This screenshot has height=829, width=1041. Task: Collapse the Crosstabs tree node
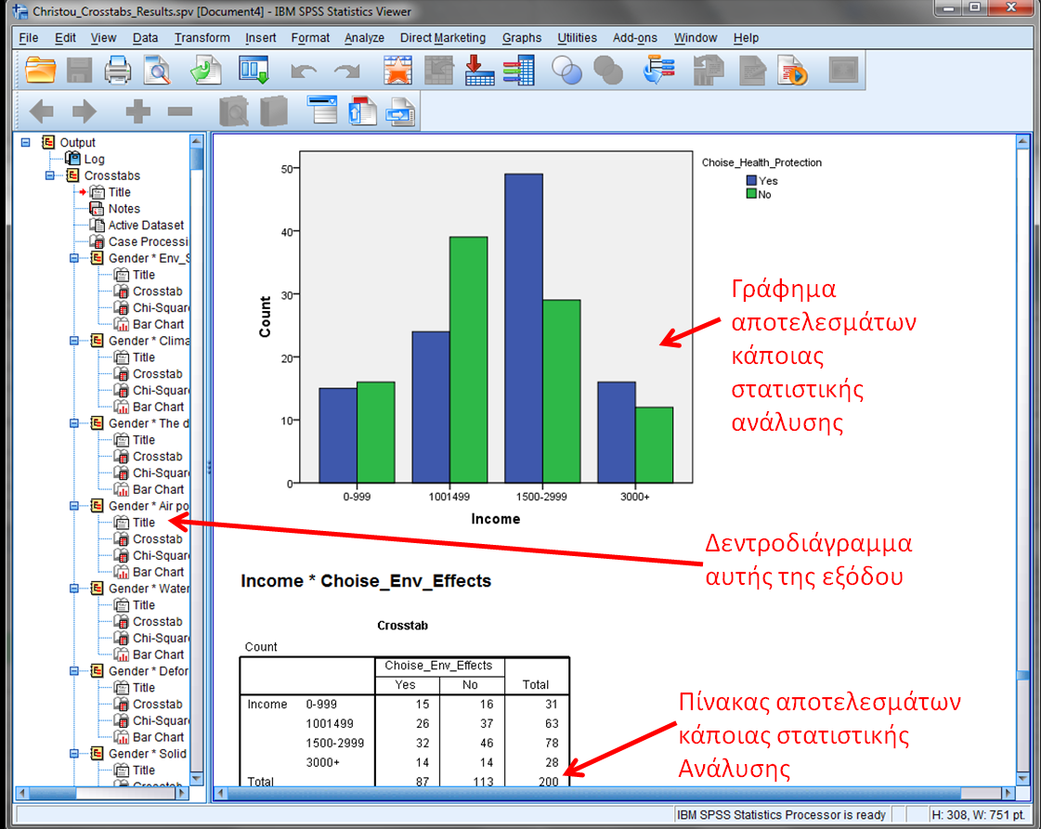pyautogui.click(x=50, y=175)
